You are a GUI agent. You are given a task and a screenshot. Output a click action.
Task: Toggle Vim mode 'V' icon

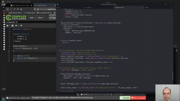point(21,26)
